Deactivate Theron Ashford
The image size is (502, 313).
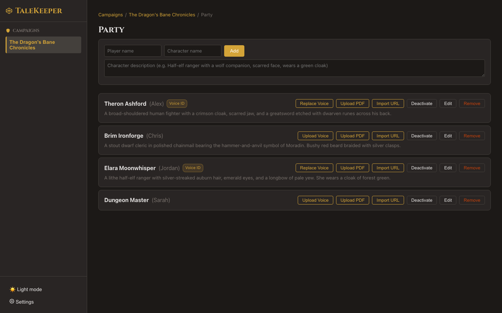(421, 103)
